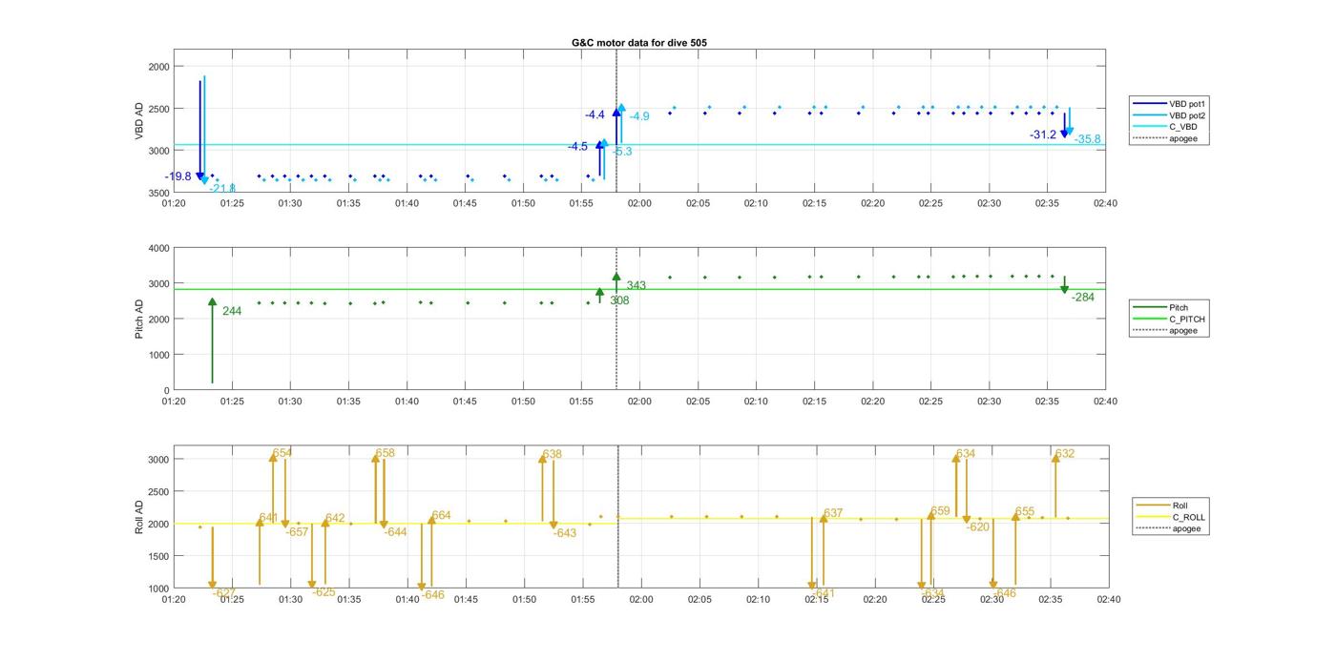Image resolution: width=1336 pixels, height=661 pixels.
Task: Click the '1500' tick on the Roll axis
Action: (x=159, y=556)
